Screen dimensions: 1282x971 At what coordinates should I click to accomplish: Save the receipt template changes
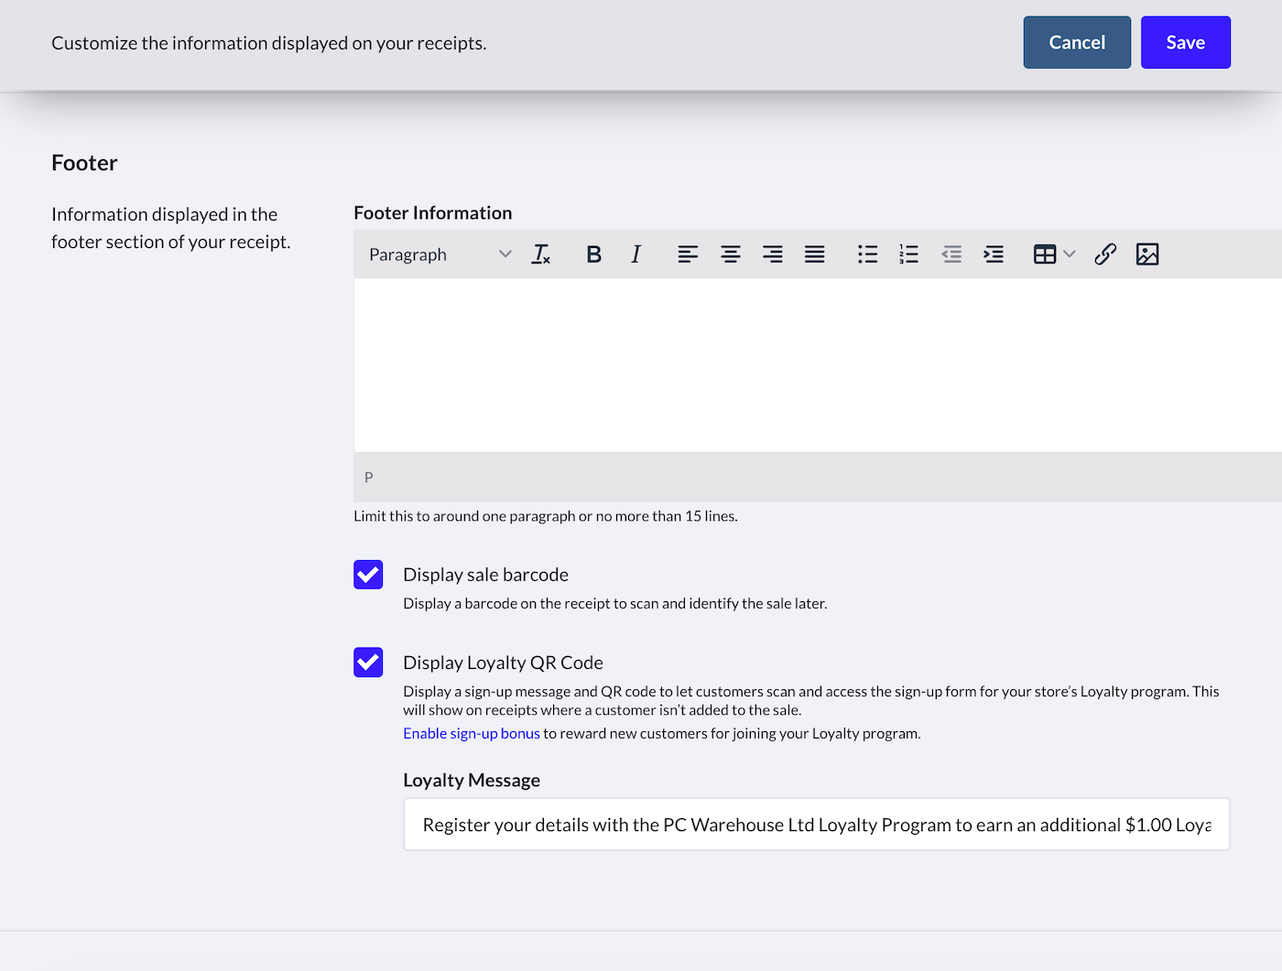[x=1185, y=42]
